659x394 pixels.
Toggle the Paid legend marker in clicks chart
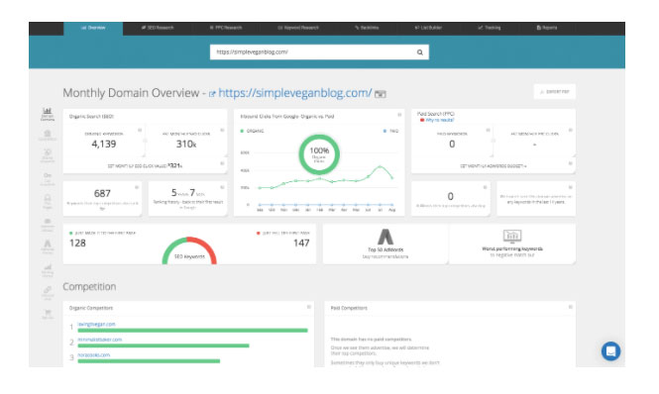[x=384, y=131]
